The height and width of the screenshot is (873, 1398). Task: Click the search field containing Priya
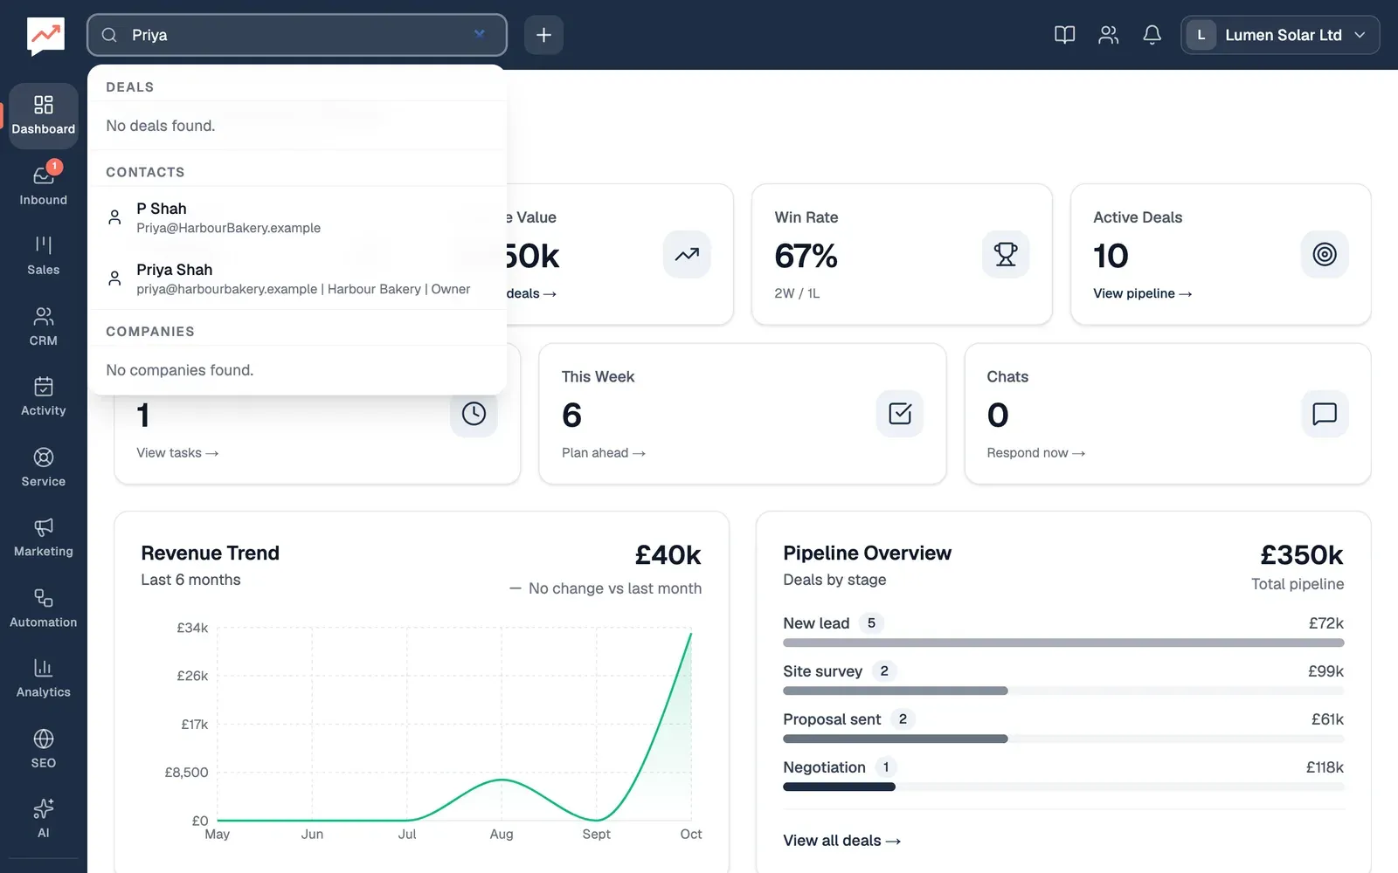point(297,35)
